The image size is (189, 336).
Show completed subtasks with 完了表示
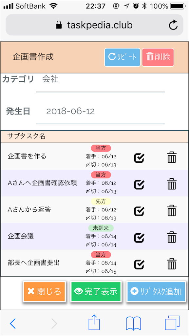coord(96,291)
